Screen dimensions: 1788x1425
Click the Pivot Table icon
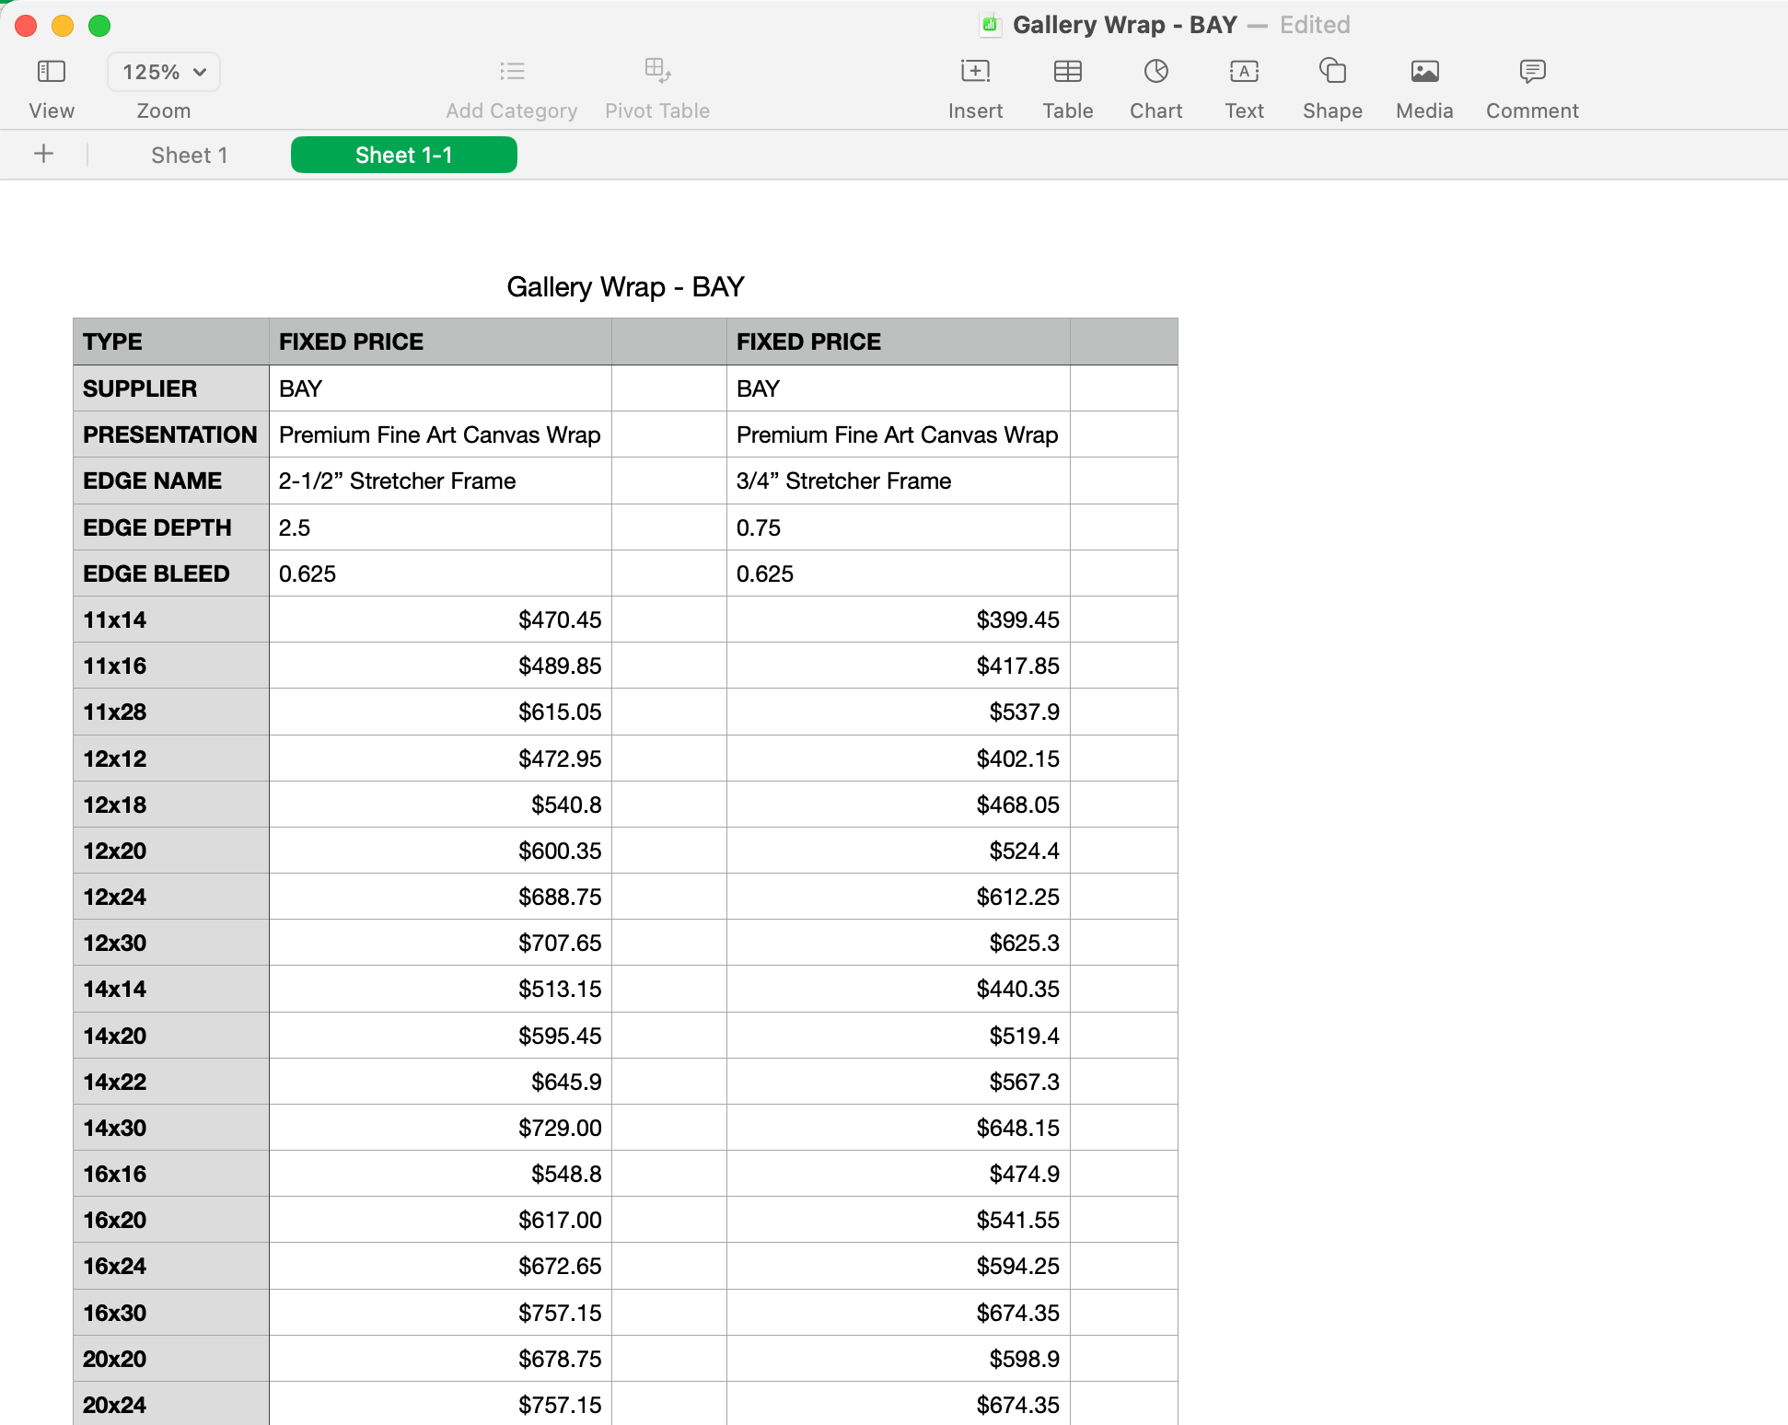click(657, 72)
